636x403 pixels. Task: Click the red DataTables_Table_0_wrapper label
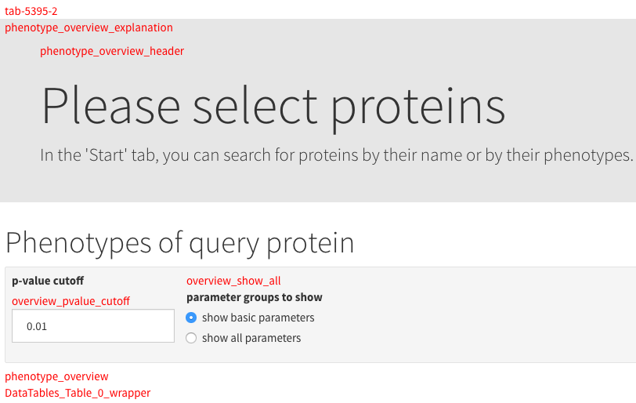tap(78, 393)
